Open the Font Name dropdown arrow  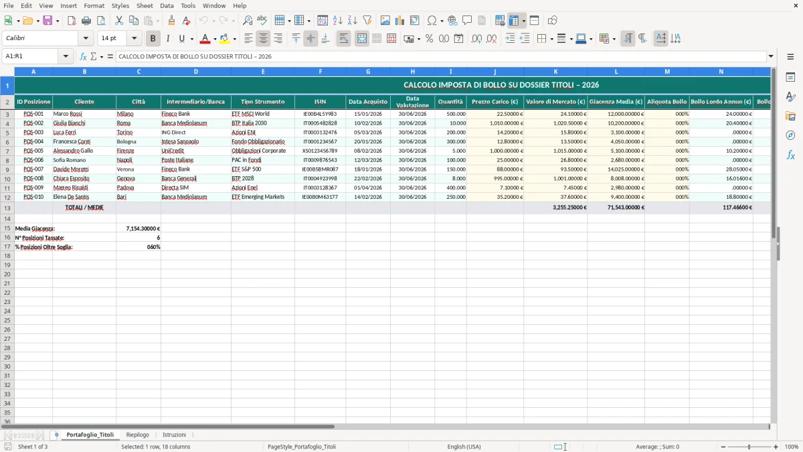pyautogui.click(x=86, y=39)
